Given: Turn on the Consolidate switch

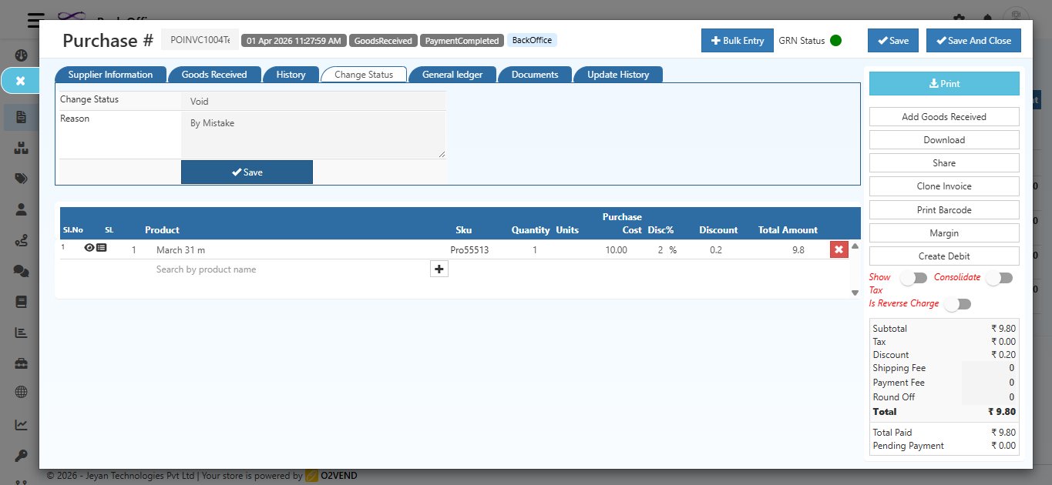Looking at the screenshot, I should 999,278.
